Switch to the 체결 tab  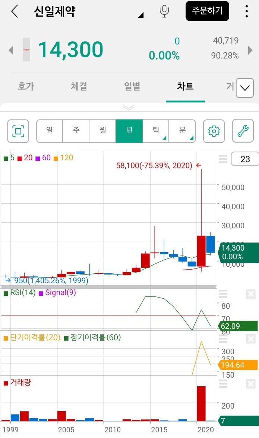pyautogui.click(x=79, y=86)
